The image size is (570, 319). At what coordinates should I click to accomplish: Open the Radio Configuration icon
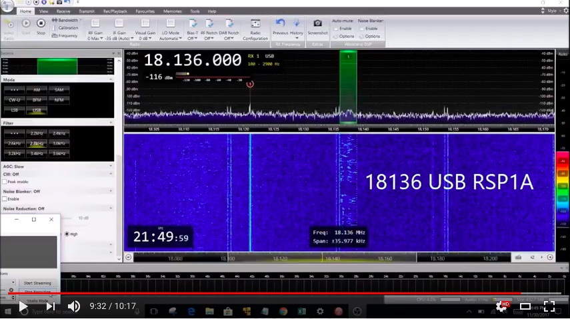pos(255,23)
